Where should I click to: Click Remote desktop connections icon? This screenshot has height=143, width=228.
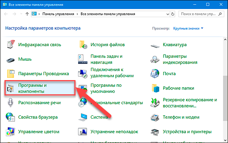click(x=83, y=74)
